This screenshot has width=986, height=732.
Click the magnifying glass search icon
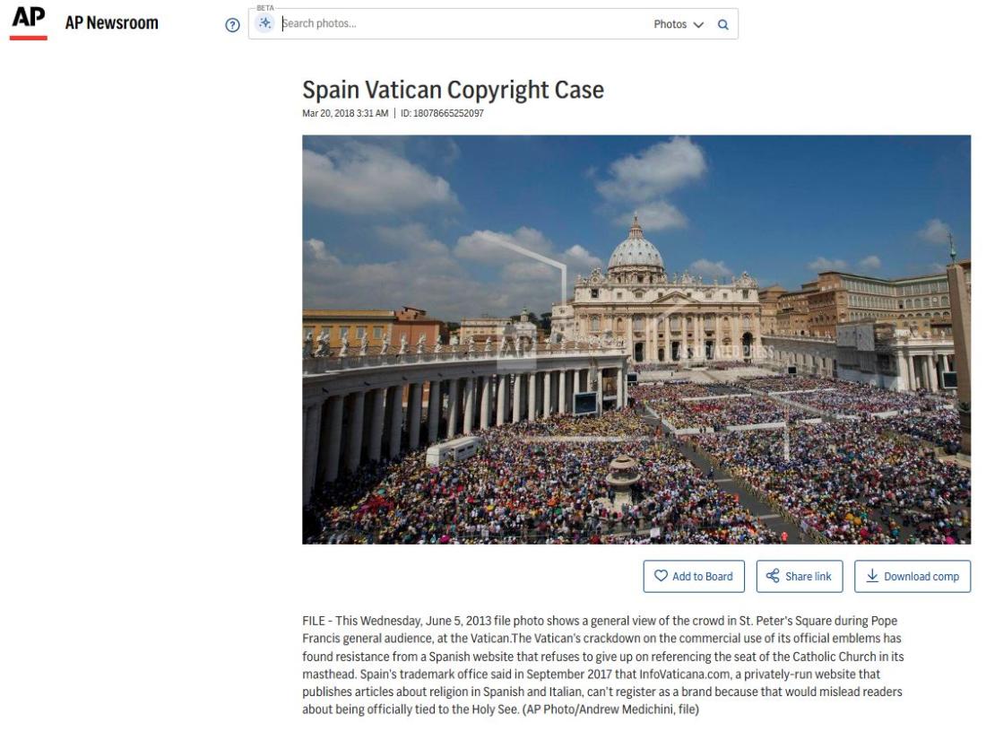723,24
